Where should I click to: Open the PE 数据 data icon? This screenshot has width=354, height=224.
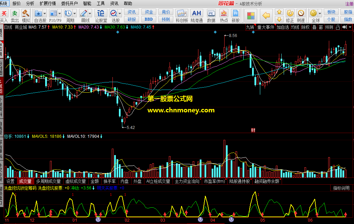[x=211, y=14]
